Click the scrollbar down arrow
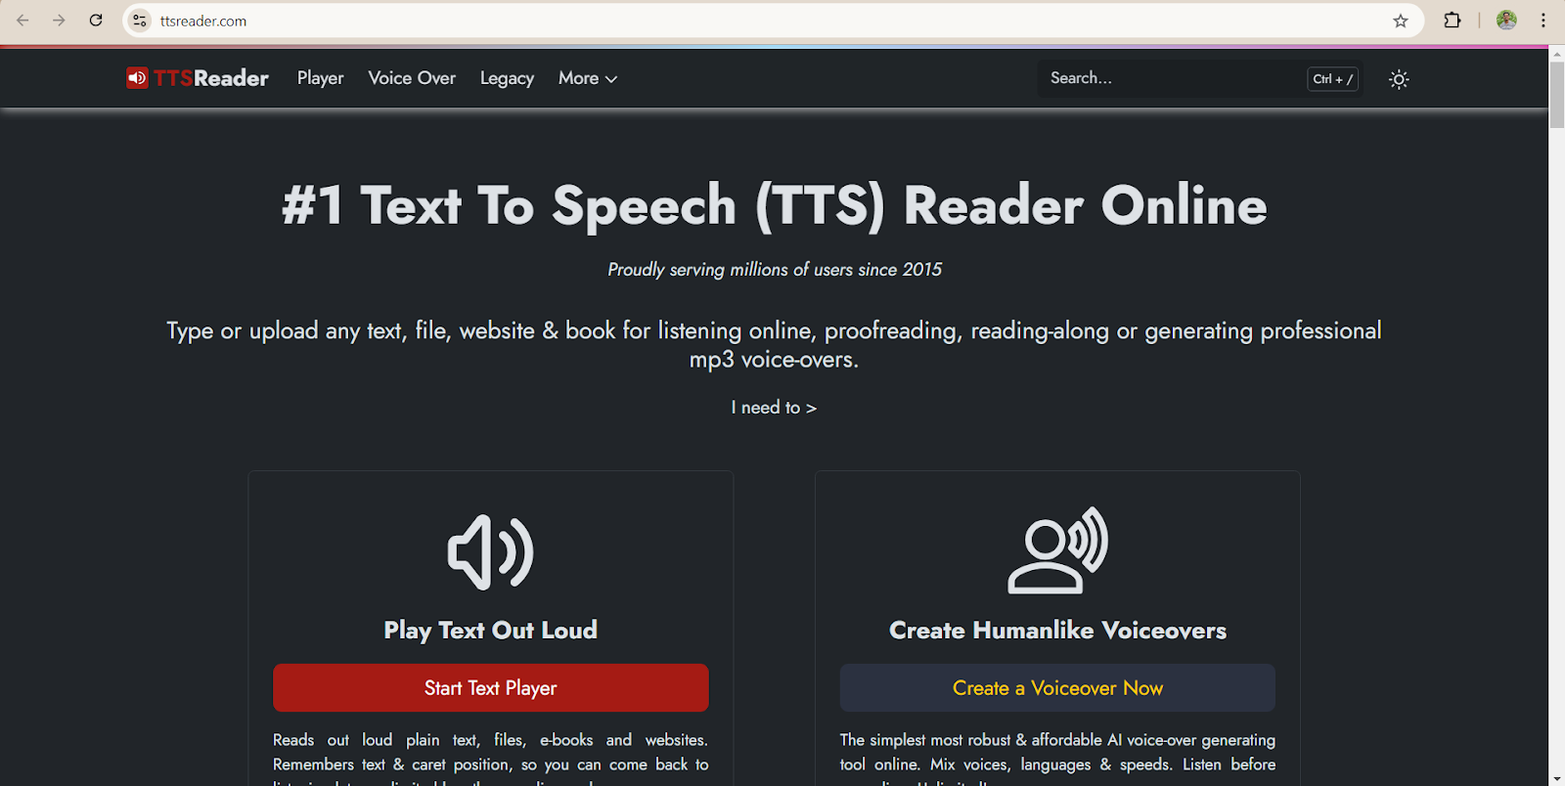This screenshot has height=786, width=1565. point(1556,778)
